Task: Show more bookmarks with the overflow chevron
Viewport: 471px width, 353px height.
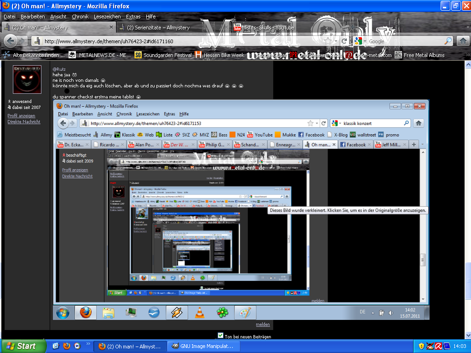Action: click(467, 55)
